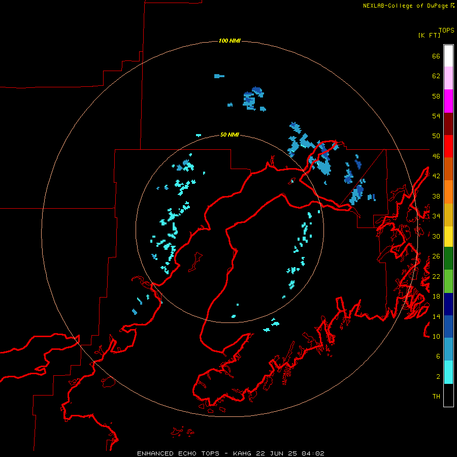Select the 30 legend value
This screenshot has width=457, height=457.
(436, 236)
